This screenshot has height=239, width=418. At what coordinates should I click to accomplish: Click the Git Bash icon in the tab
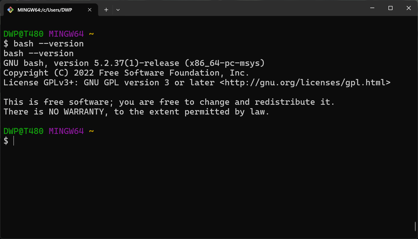[10, 10]
